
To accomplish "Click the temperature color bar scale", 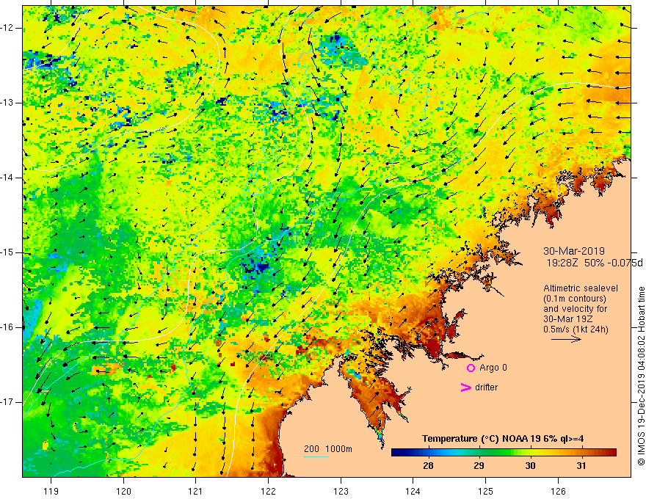I will 504,453.
